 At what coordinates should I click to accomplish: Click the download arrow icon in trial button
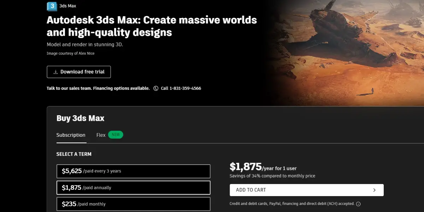55,72
